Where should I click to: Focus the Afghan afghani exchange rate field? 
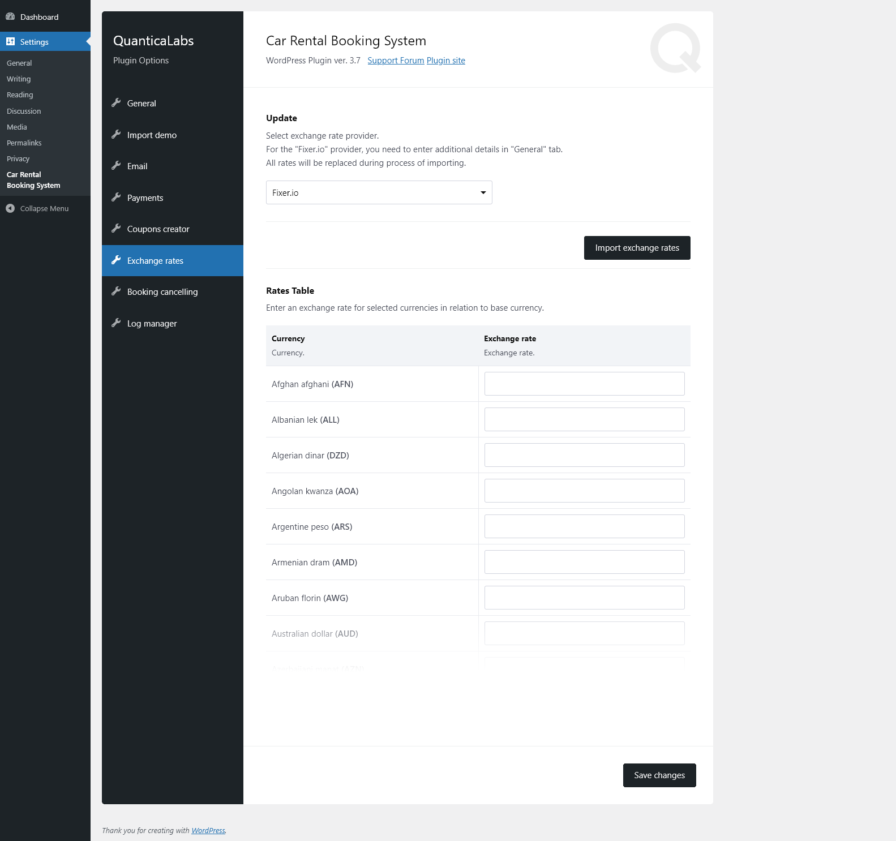click(585, 384)
